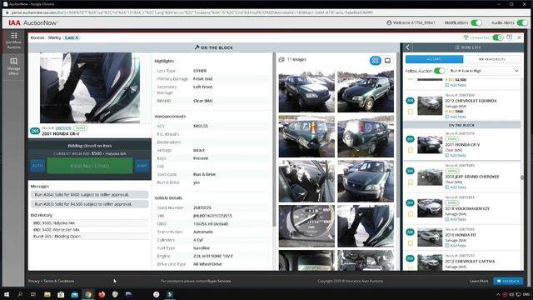Open the large main vehicle photo

click(90, 87)
